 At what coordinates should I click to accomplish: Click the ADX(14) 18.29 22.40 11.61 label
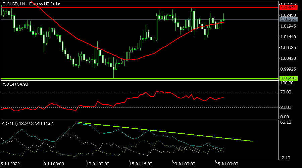[x=28, y=124]
